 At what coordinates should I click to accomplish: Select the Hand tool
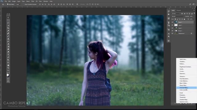tap(8, 65)
